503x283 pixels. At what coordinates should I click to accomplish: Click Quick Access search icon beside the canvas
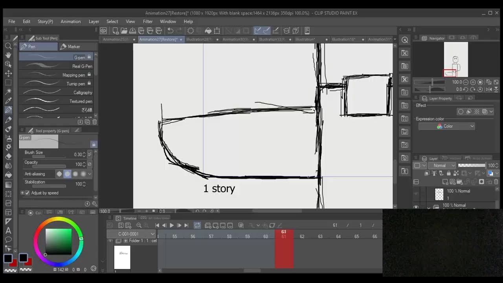tap(405, 40)
